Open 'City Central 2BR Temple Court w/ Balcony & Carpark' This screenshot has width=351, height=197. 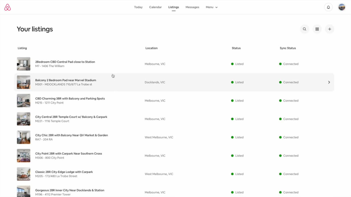[71, 117]
